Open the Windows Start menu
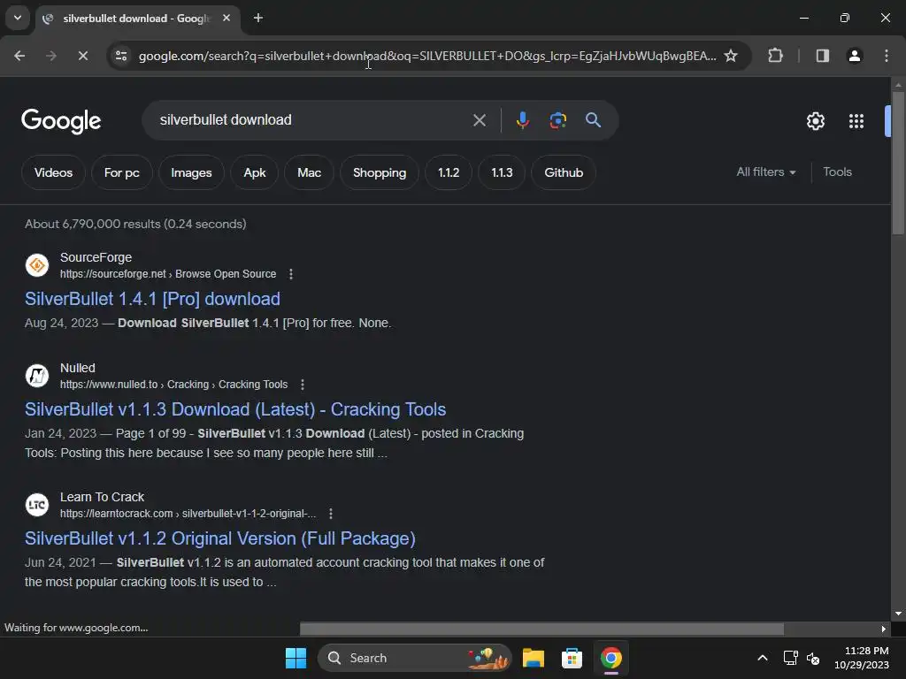This screenshot has height=679, width=906. click(296, 658)
